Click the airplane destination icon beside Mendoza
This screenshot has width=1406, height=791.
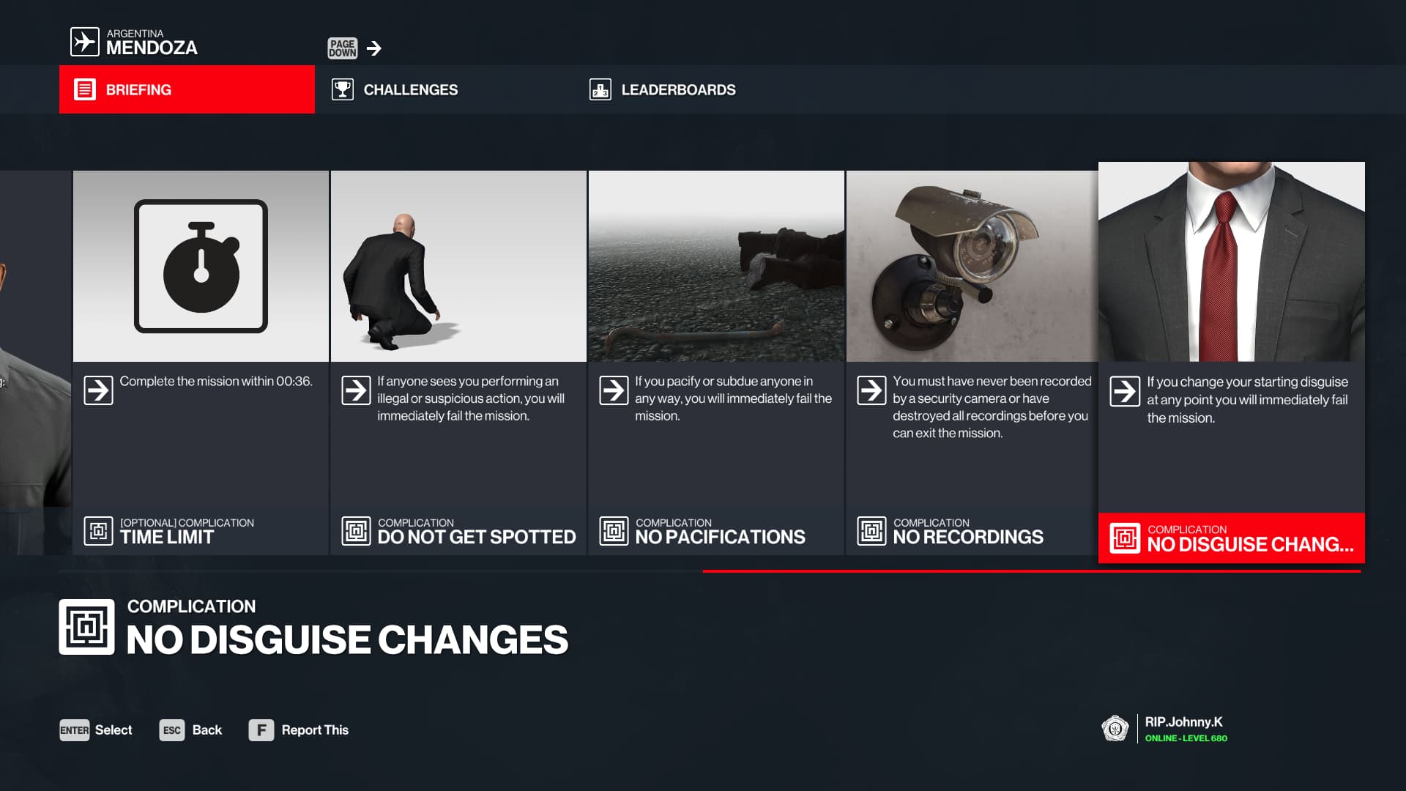(84, 42)
